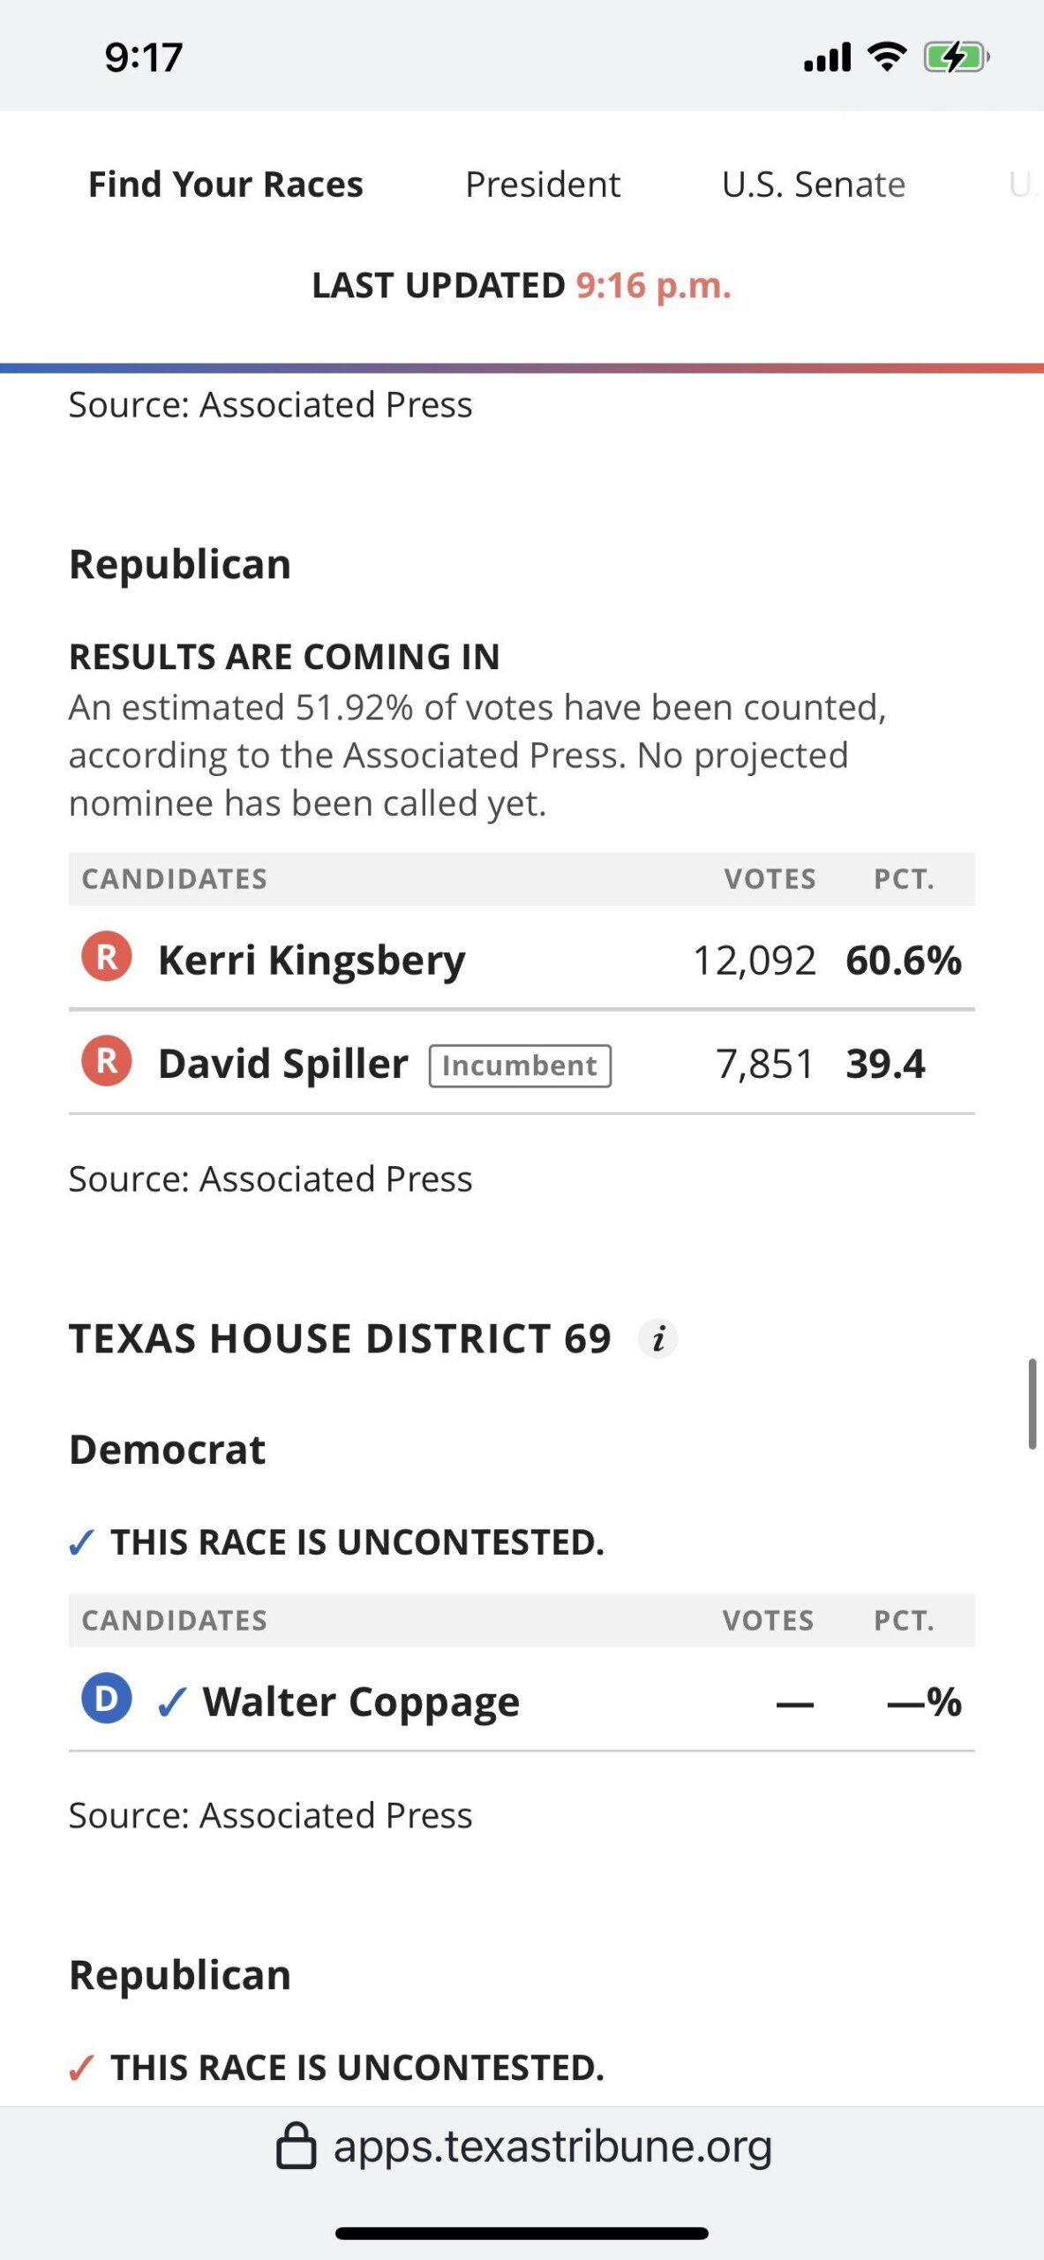Tap David Spiller's red R party badge

[107, 1061]
